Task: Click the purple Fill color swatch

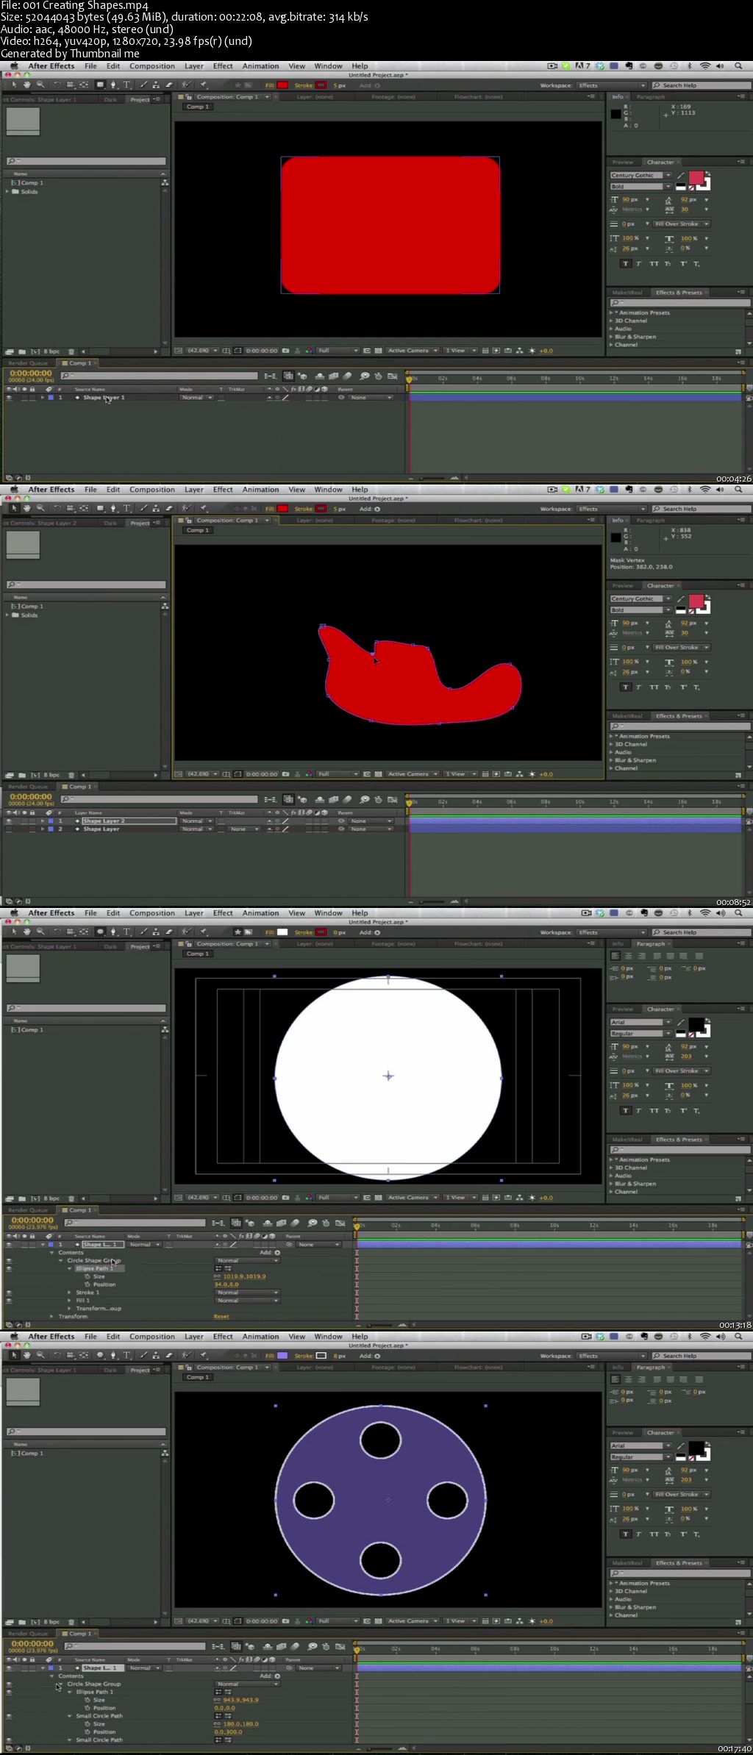Action: tap(282, 1355)
